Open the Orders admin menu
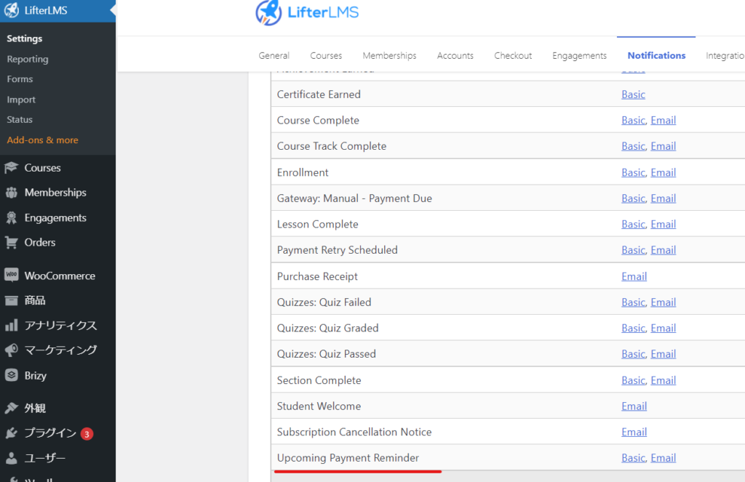The image size is (745, 482). tap(58, 242)
